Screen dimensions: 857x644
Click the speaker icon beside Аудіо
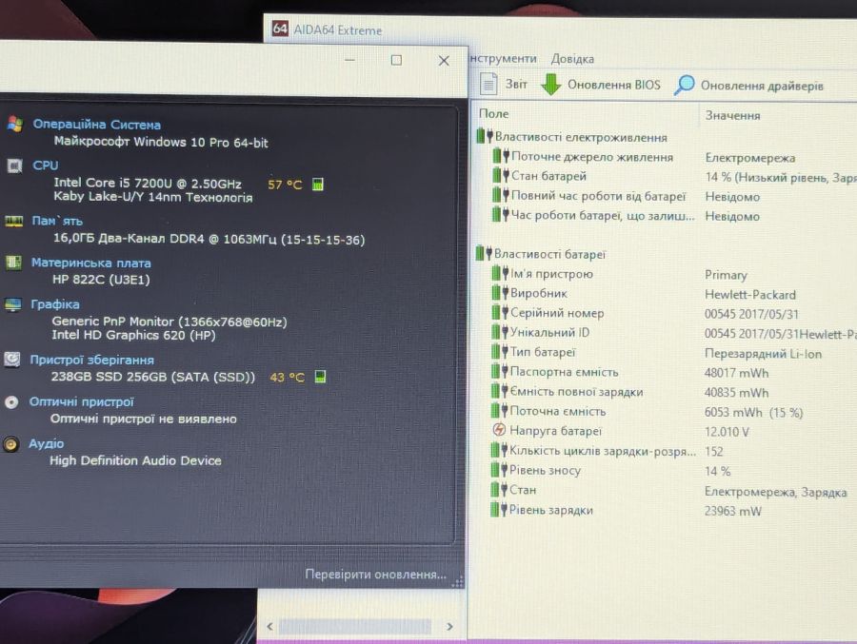click(x=10, y=444)
